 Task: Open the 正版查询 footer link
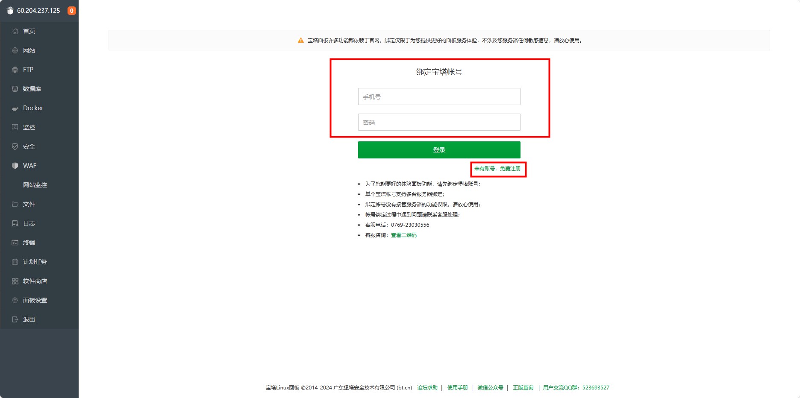tap(523, 388)
